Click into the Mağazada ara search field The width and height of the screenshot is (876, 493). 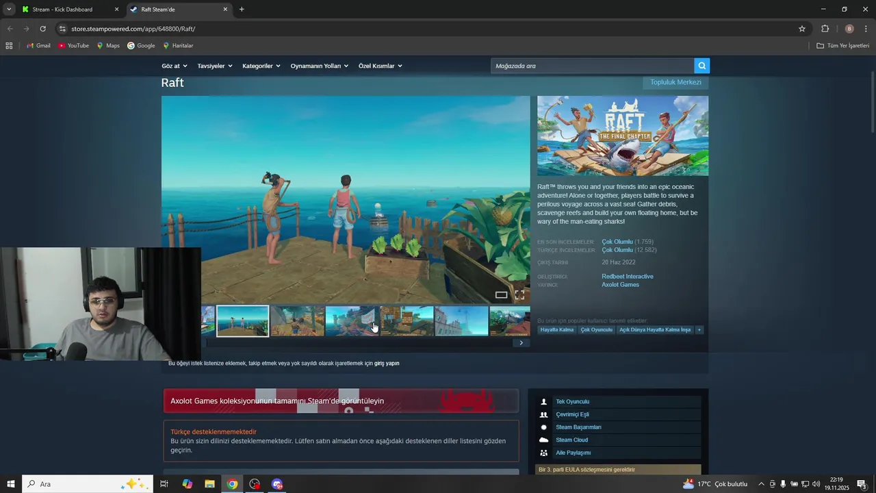coord(592,66)
